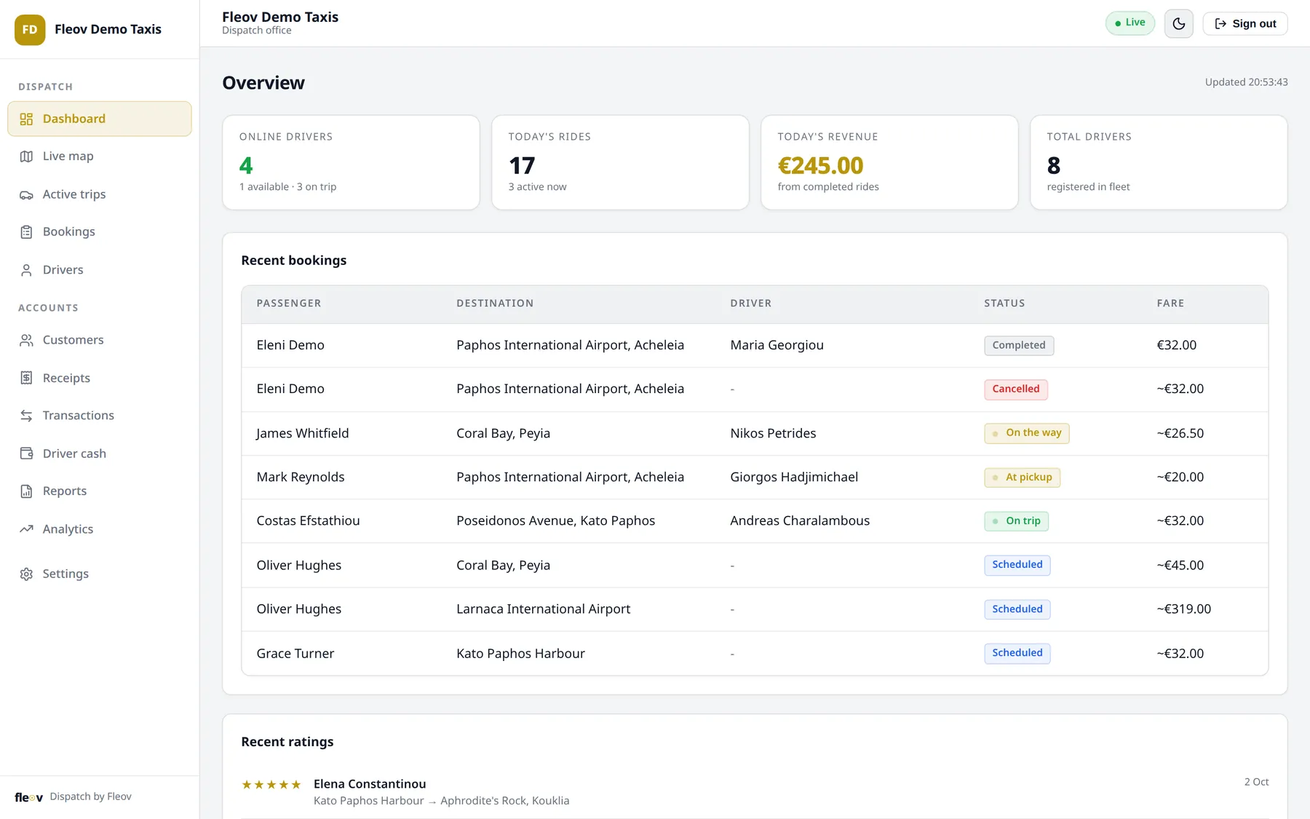This screenshot has height=819, width=1310.
Task: Click the Reports file icon
Action: click(26, 491)
